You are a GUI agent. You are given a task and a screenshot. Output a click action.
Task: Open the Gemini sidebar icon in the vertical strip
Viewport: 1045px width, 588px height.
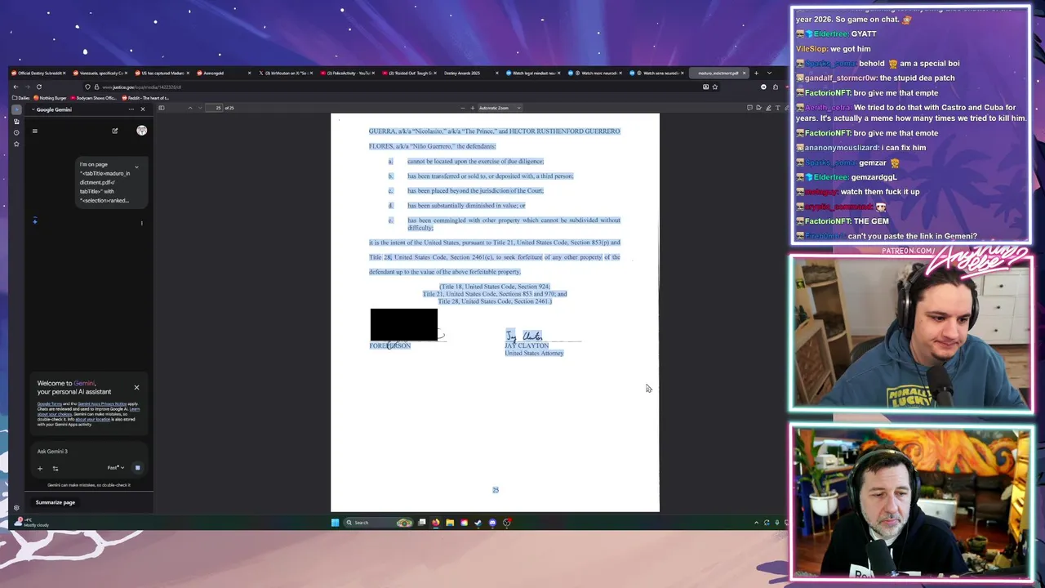click(x=16, y=109)
